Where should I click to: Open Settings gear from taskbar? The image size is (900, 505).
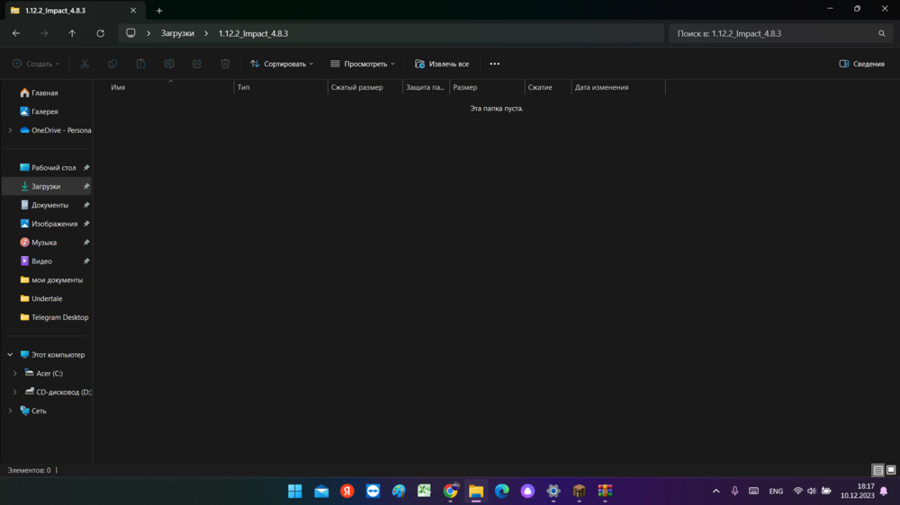pyautogui.click(x=553, y=492)
